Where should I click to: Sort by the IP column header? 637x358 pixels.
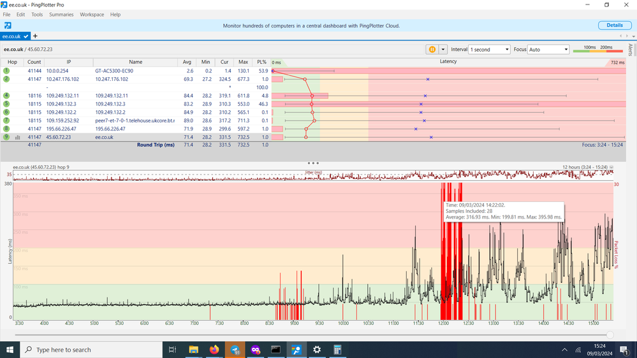pos(69,62)
